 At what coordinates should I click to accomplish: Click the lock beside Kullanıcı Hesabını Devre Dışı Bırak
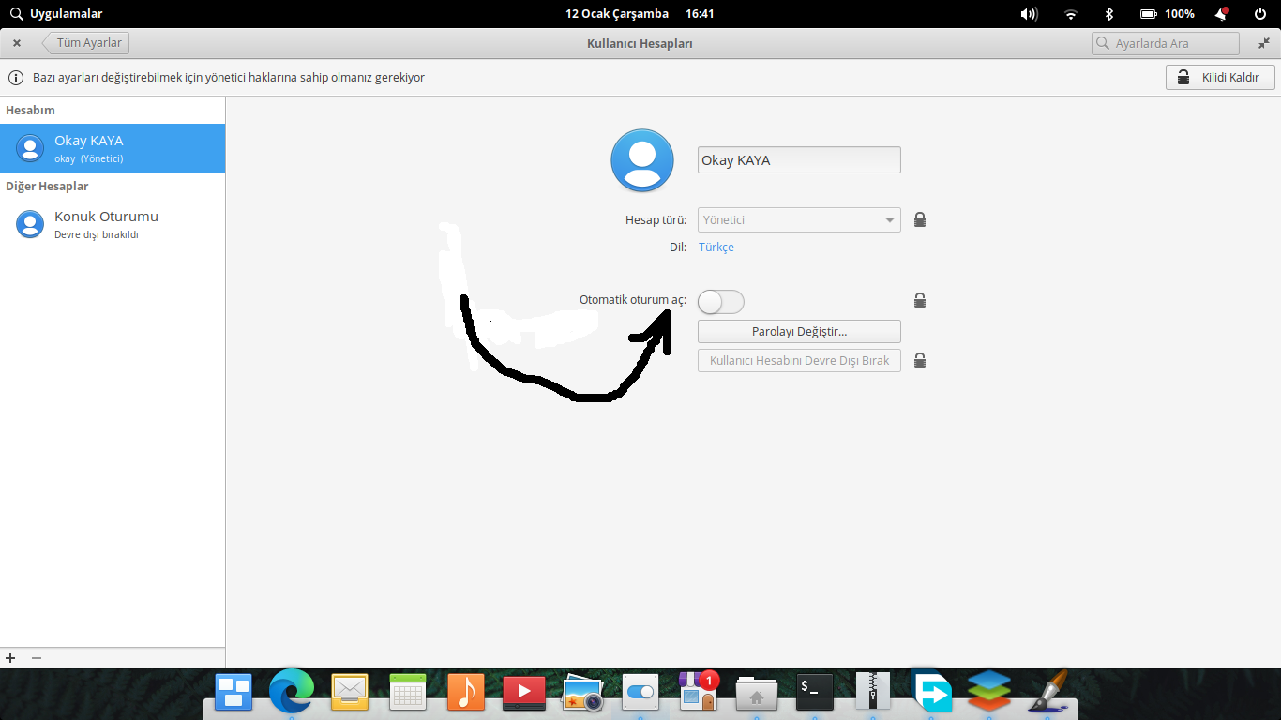pos(920,360)
